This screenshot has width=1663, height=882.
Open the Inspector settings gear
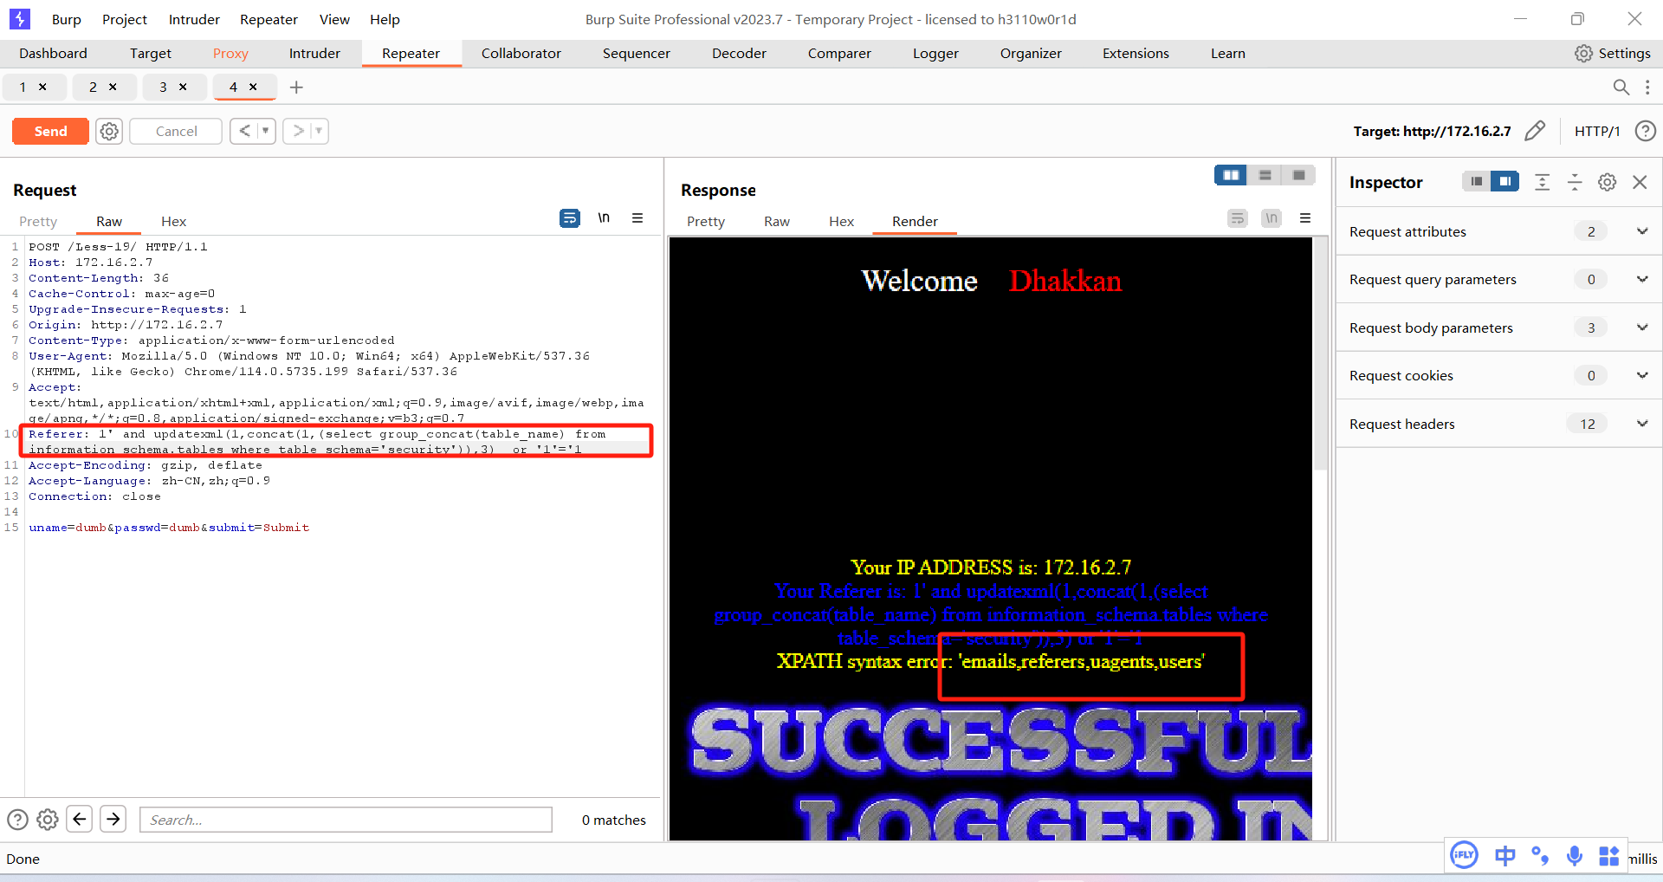point(1607,182)
